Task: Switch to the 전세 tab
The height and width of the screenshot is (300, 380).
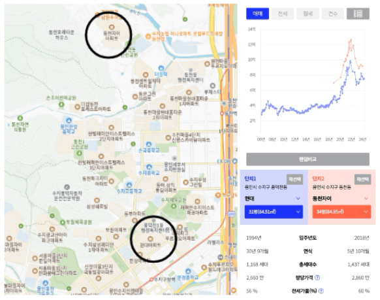Action: [x=283, y=14]
